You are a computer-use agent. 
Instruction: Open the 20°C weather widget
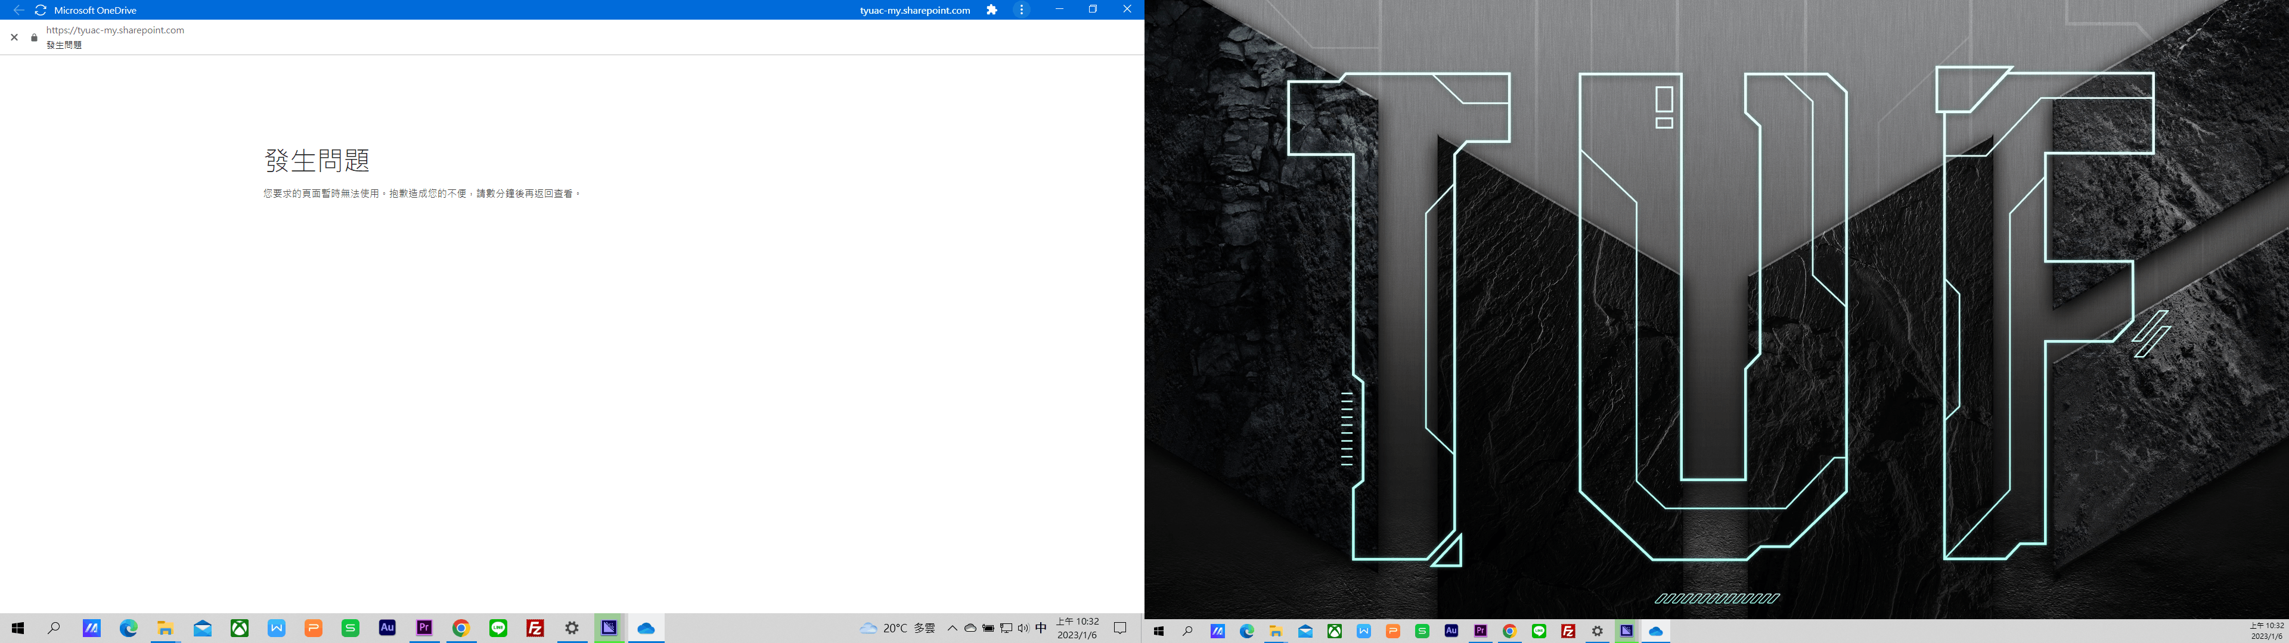[x=897, y=628]
